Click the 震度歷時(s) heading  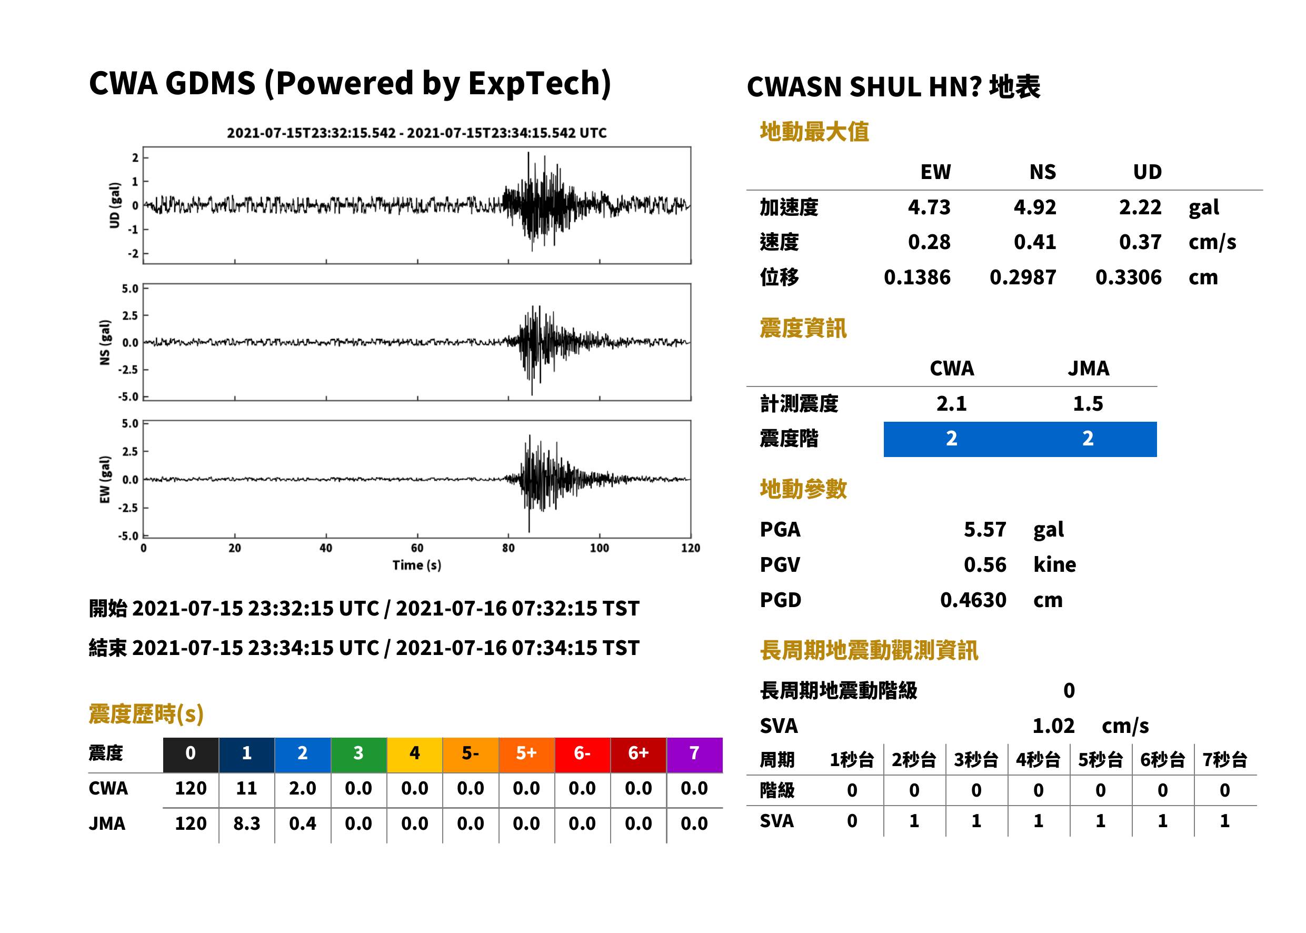pos(146,714)
